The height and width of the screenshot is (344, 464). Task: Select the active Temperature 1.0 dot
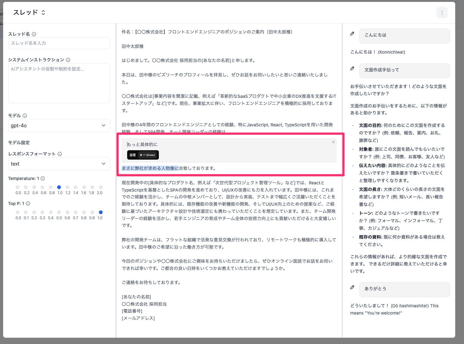click(x=59, y=187)
